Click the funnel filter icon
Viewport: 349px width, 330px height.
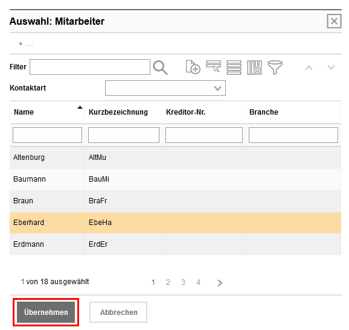275,68
